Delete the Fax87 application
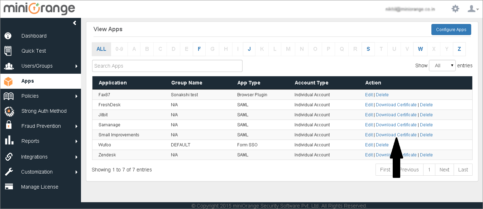This screenshot has width=483, height=209. [382, 95]
